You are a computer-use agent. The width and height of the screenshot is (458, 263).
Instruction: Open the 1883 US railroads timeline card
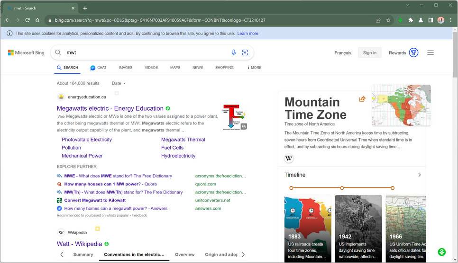coord(308,228)
